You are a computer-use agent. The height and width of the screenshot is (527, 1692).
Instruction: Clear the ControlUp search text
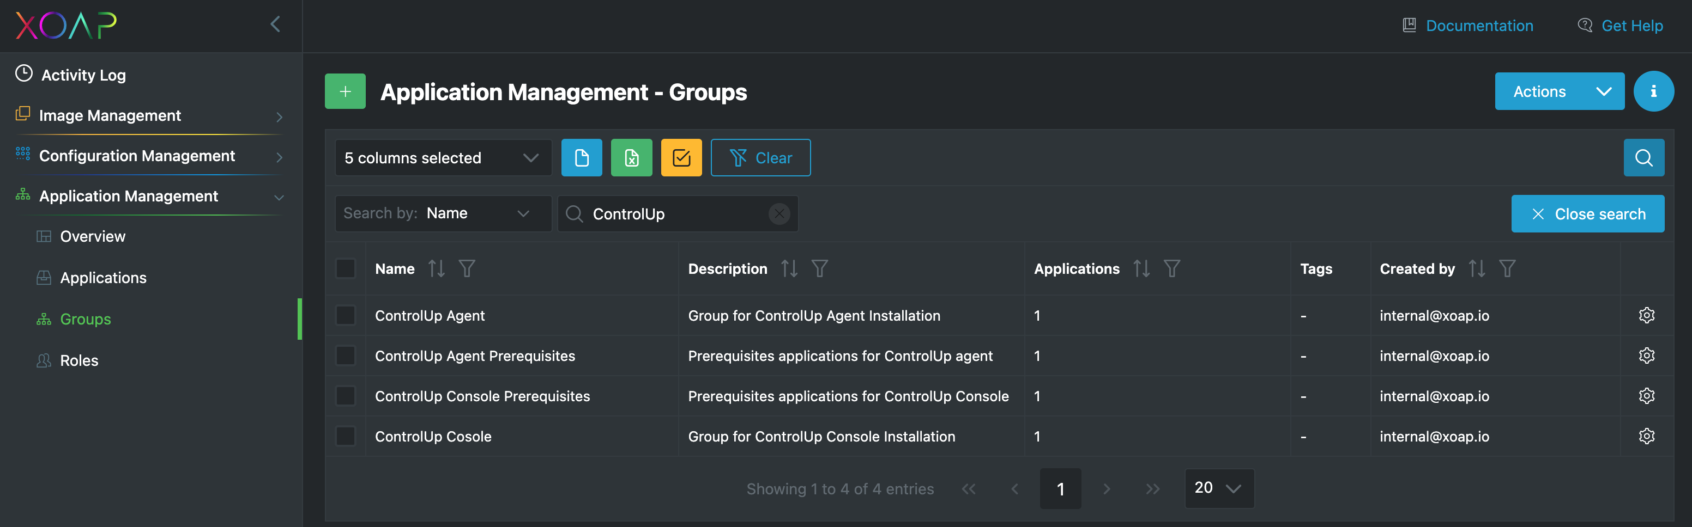pyautogui.click(x=779, y=213)
